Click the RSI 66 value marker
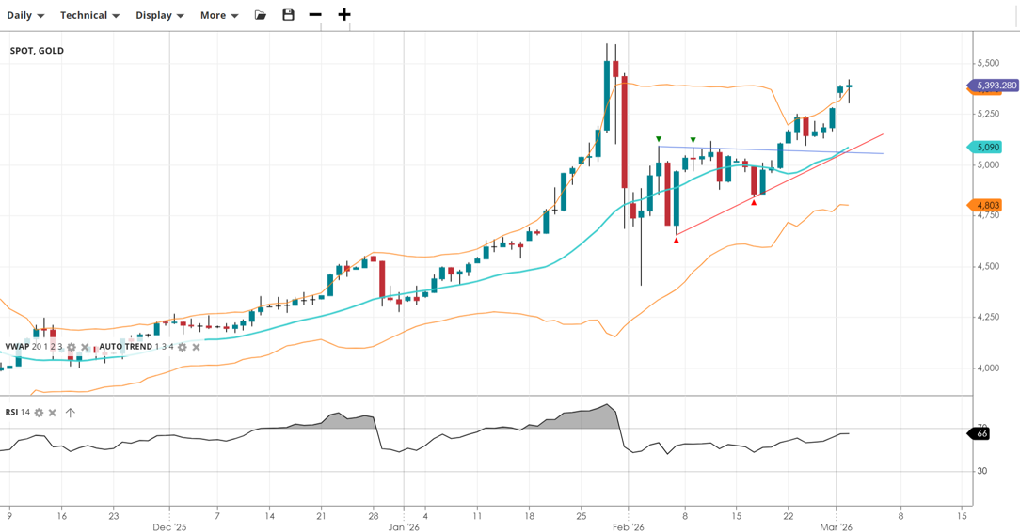This screenshot has height=532, width=1020. (x=980, y=433)
